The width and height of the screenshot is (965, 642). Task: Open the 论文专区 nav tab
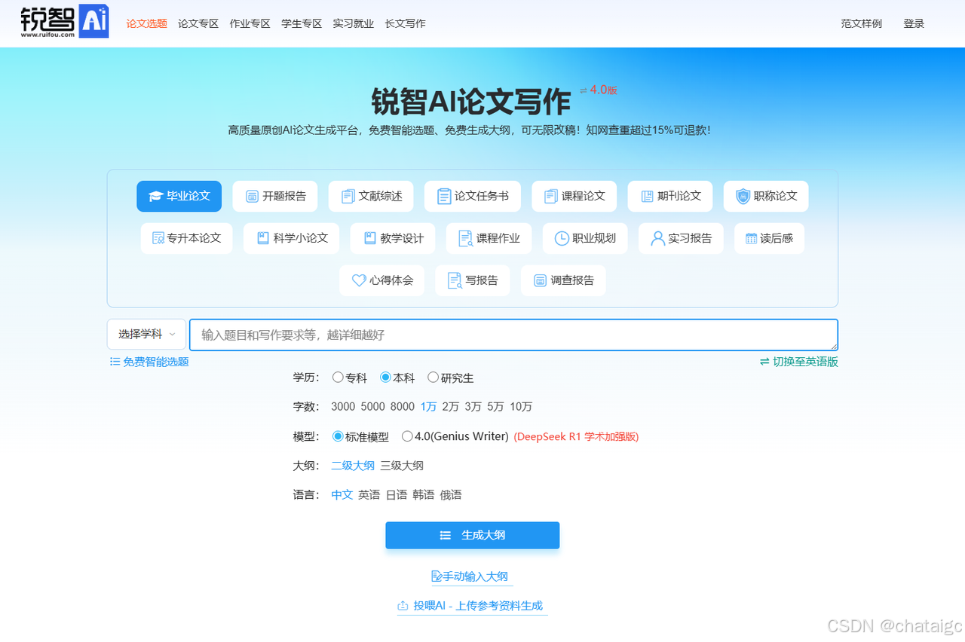pos(198,23)
